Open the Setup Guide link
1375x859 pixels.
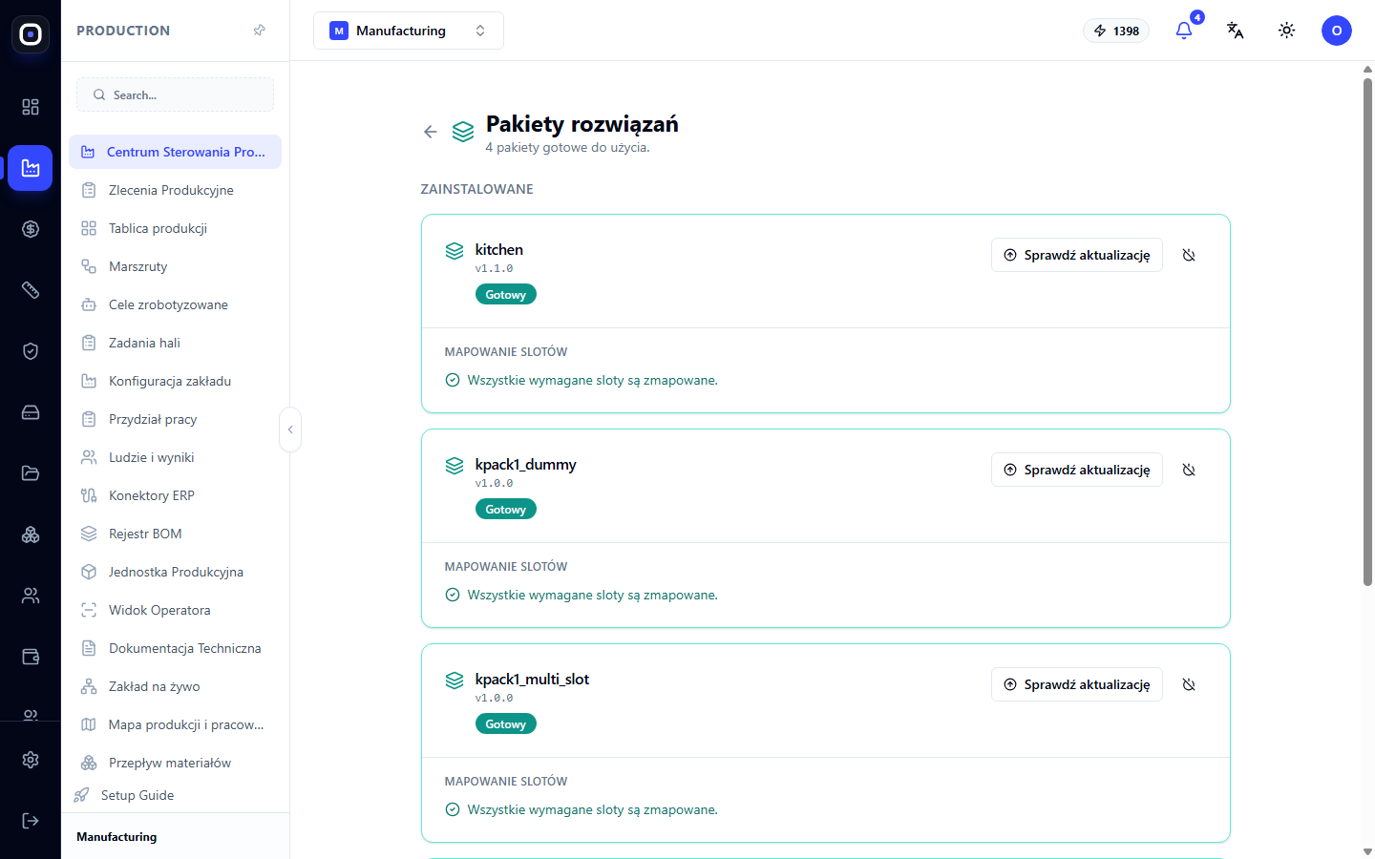click(x=125, y=795)
